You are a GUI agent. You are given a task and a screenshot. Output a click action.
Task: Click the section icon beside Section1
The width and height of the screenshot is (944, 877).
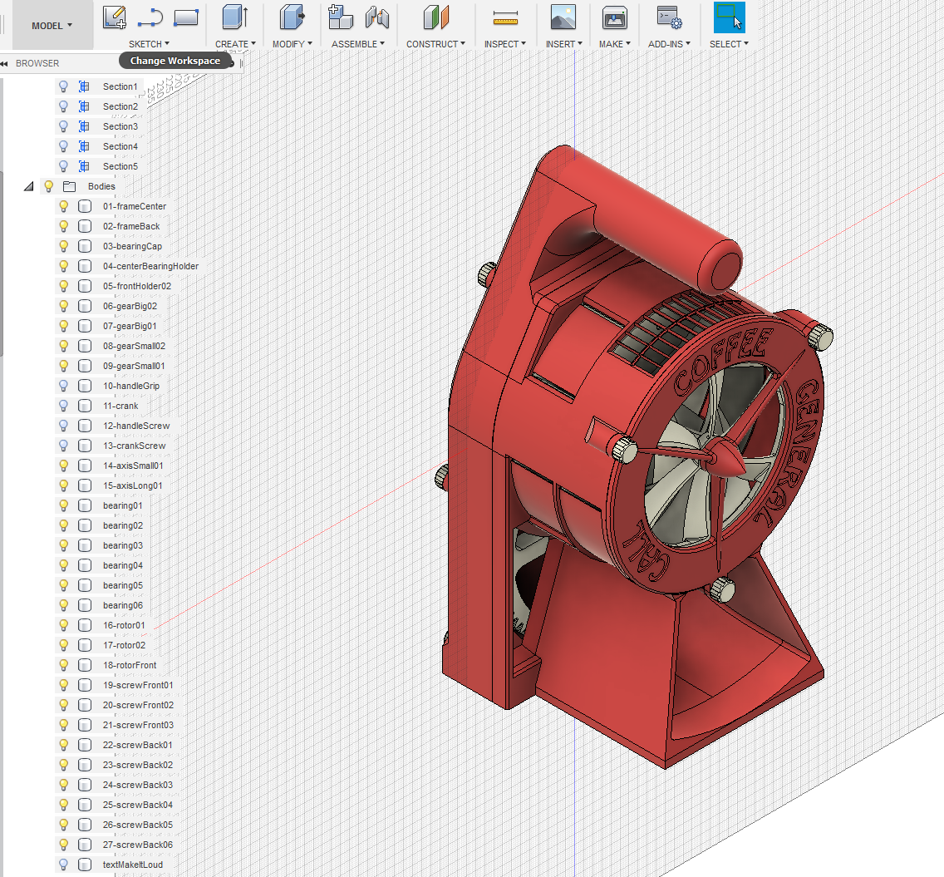point(84,86)
